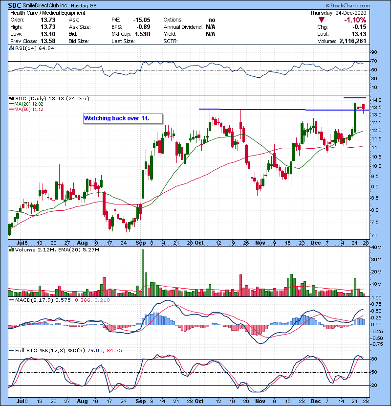Click the SCTR label
The height and width of the screenshot is (406, 391).
[171, 41]
